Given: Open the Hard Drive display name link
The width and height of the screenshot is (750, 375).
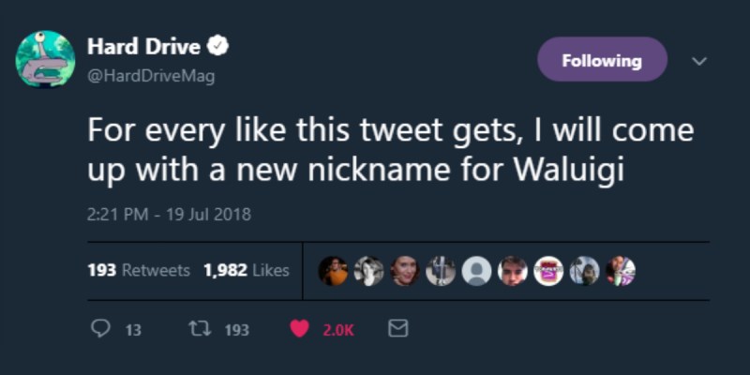Looking at the screenshot, I should click(143, 46).
